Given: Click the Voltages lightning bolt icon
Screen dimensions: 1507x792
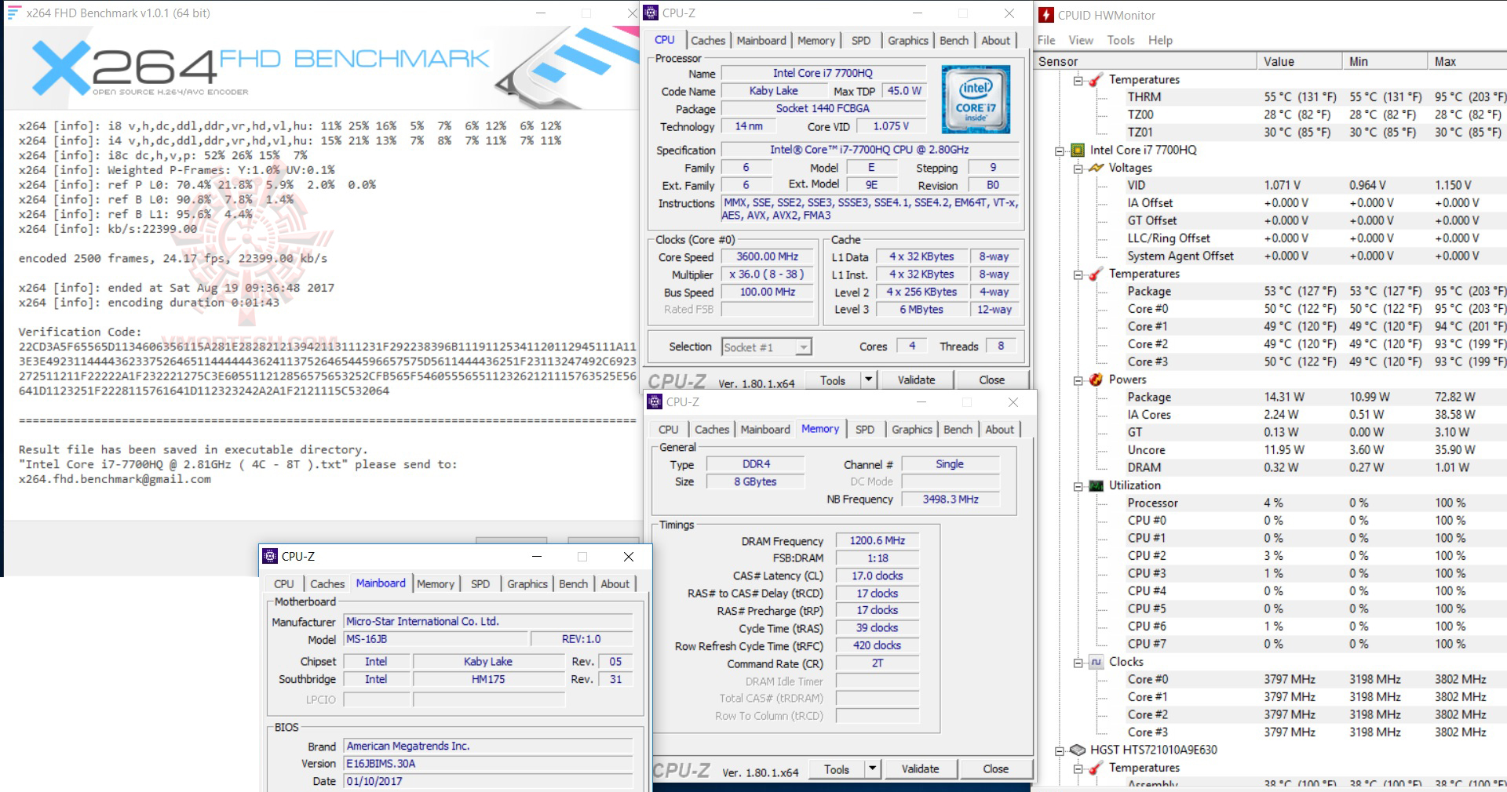Looking at the screenshot, I should 1098,168.
